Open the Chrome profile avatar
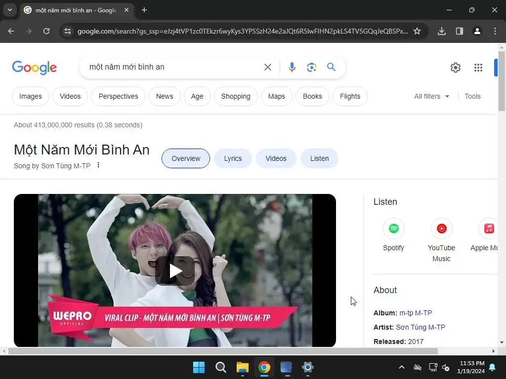 [x=477, y=31]
